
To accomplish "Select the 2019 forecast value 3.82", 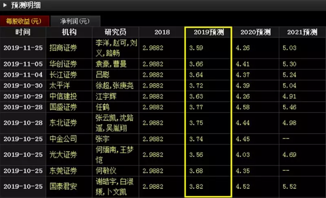I will [196, 186].
